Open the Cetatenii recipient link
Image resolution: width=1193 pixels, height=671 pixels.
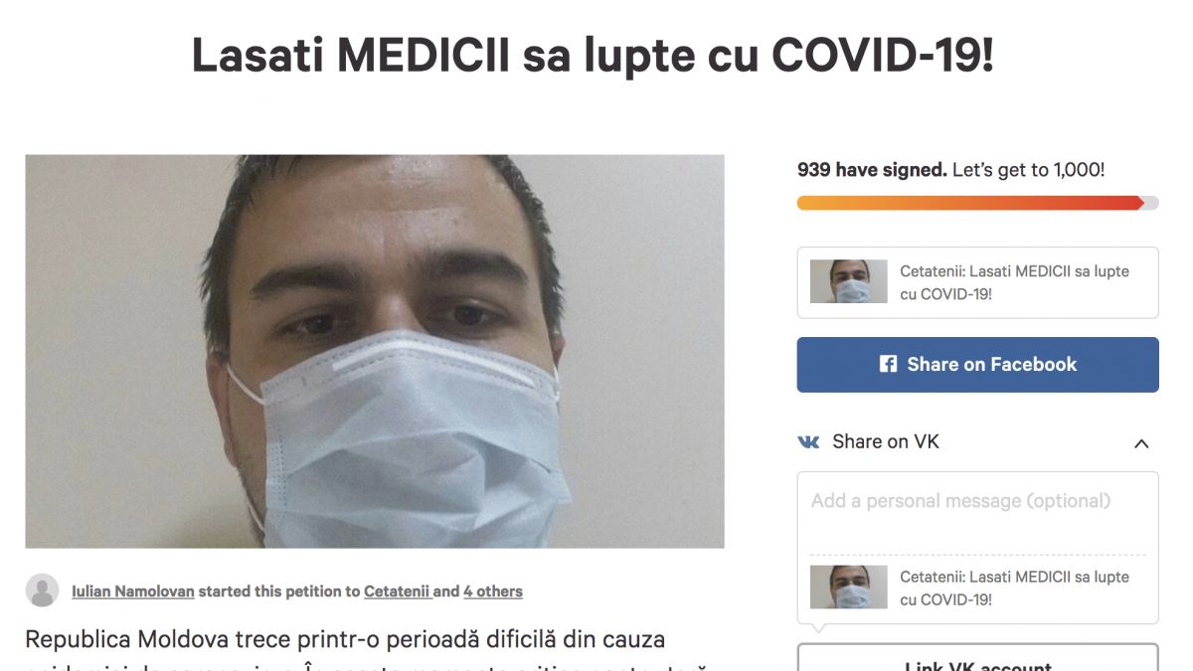coord(397,591)
